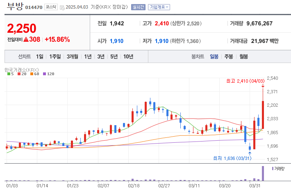Select the 1일 line chart period
This screenshot has width=291, height=191.
[x=39, y=56]
